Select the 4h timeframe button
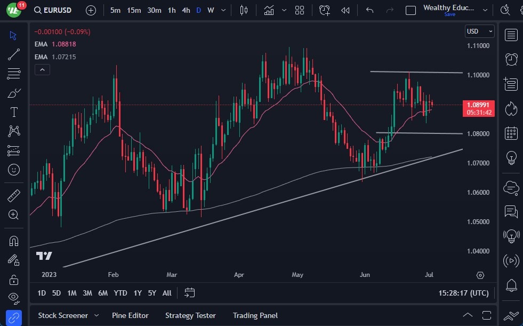Image resolution: width=523 pixels, height=326 pixels. point(186,10)
